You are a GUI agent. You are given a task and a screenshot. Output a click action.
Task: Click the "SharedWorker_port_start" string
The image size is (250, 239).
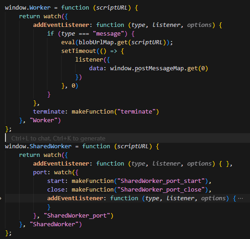point(161,181)
